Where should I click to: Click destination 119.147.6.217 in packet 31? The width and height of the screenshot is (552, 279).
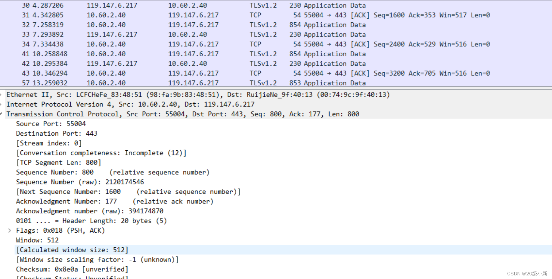tap(193, 15)
